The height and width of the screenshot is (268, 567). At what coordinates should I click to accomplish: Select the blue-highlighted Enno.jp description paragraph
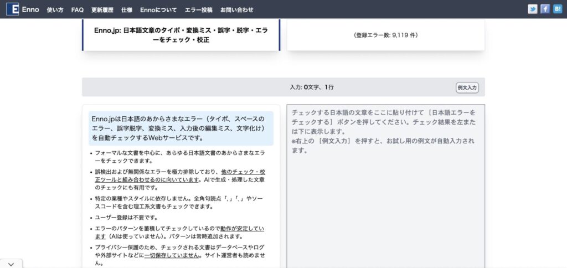181,128
